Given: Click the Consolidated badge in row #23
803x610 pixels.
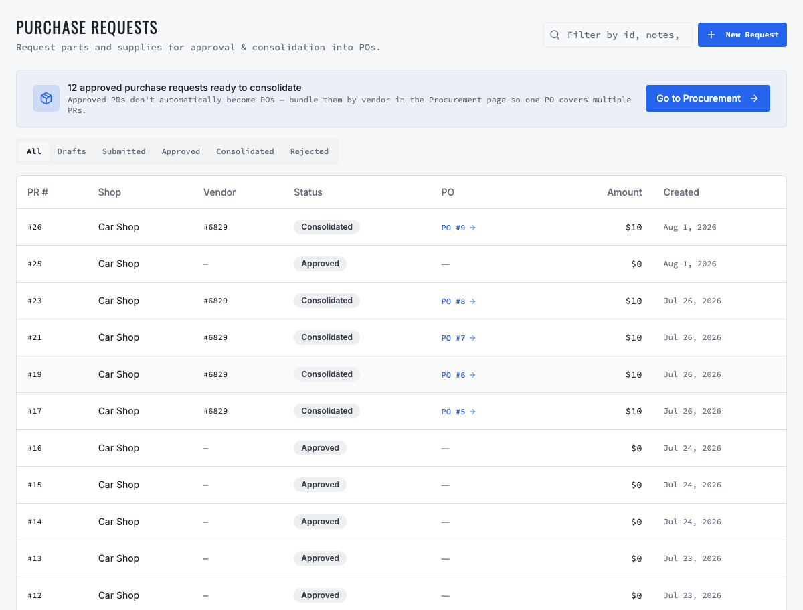Looking at the screenshot, I should (327, 301).
